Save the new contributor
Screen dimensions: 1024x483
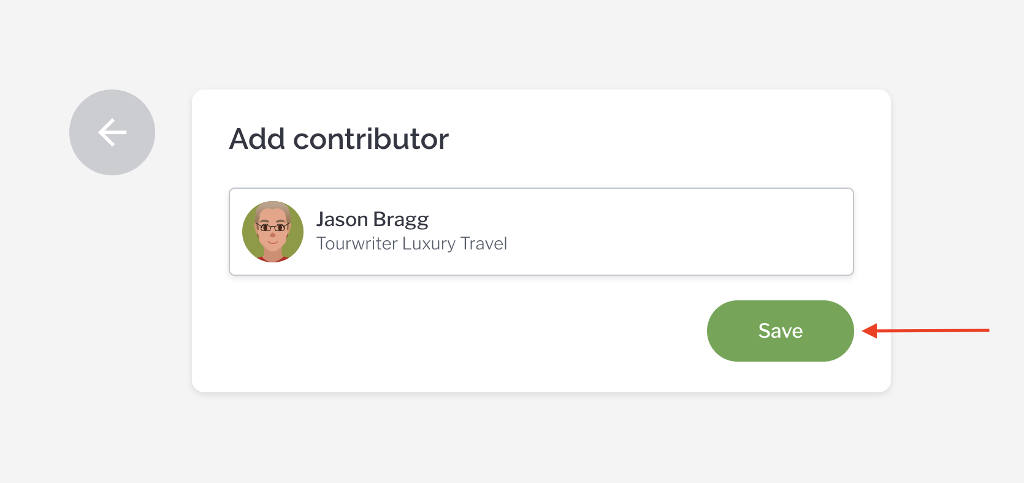tap(780, 331)
